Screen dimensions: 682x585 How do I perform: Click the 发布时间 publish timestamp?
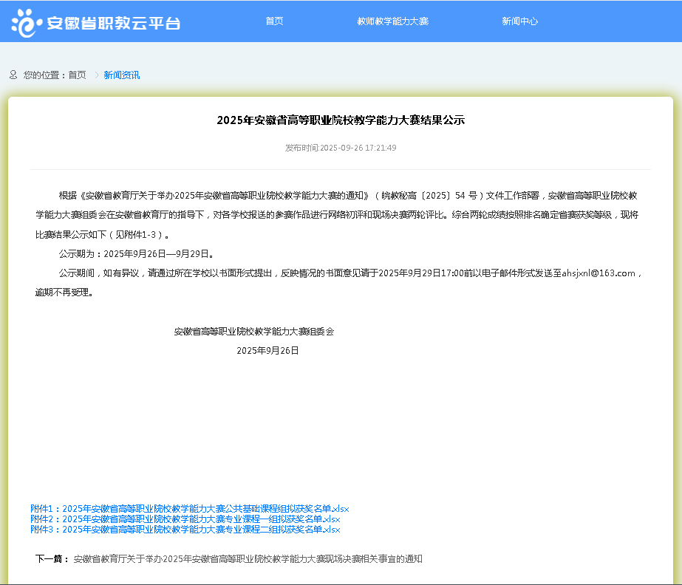[341, 148]
